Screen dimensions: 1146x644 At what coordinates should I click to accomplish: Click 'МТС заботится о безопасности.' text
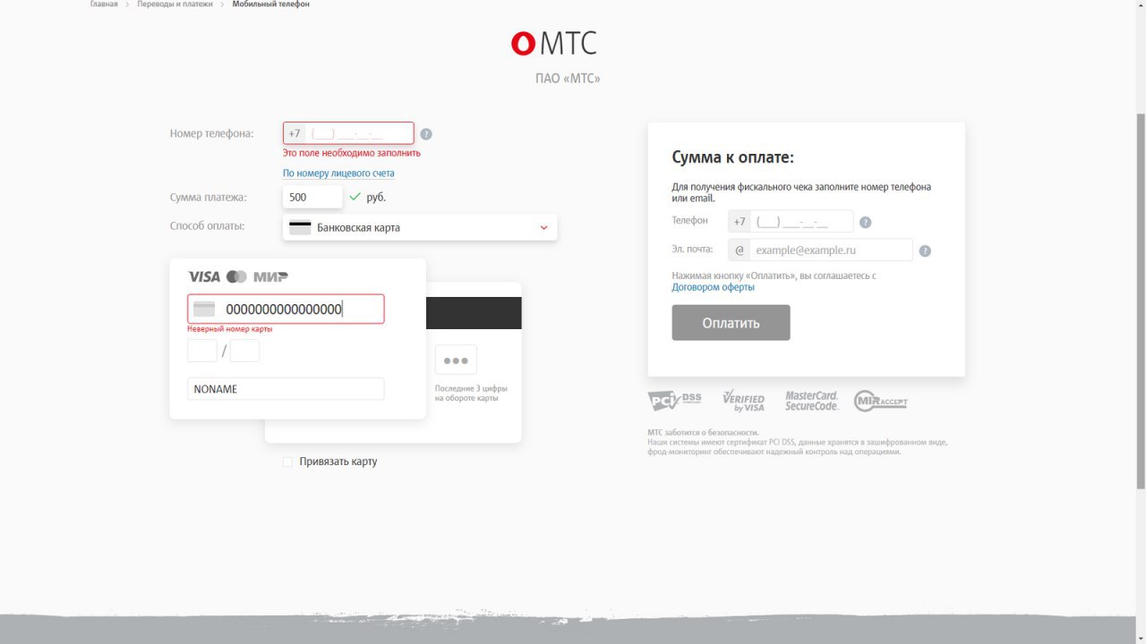704,433
